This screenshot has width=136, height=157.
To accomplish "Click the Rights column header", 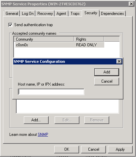I will [89, 39].
